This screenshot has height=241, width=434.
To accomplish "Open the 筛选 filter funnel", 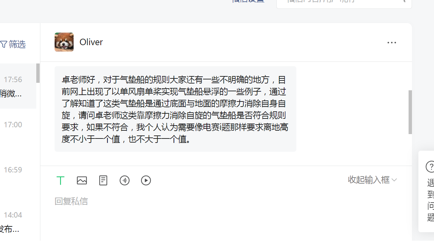I will click(13, 44).
